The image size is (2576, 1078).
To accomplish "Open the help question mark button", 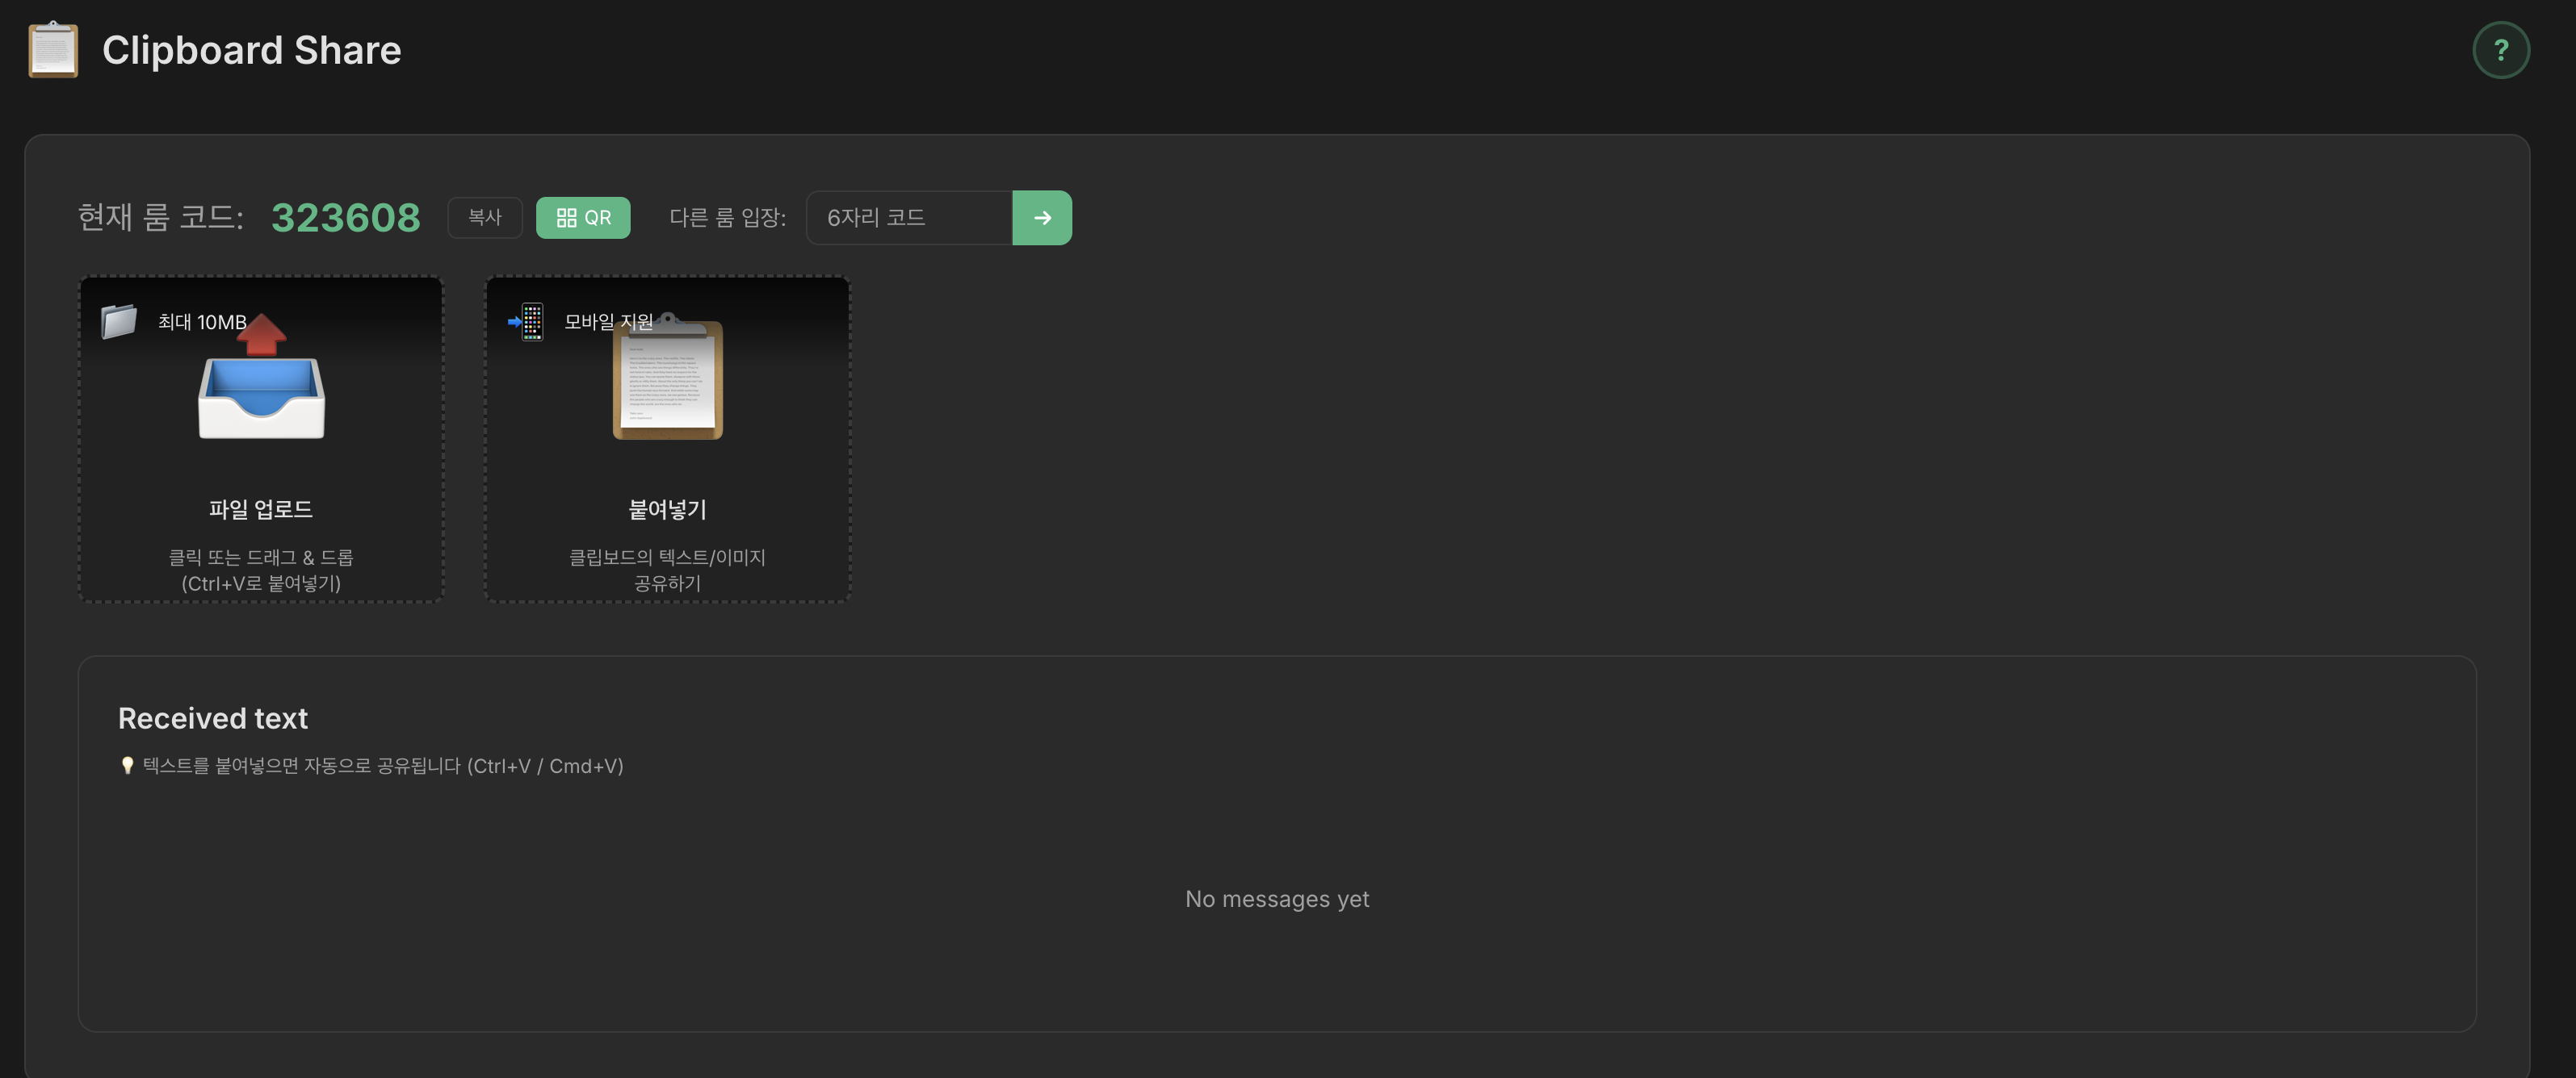I will pos(2500,50).
